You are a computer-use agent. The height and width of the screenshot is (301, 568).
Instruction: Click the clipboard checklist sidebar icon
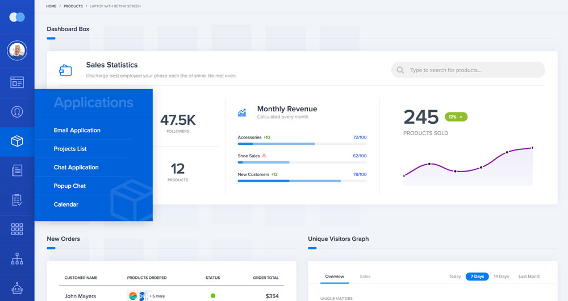[17, 200]
